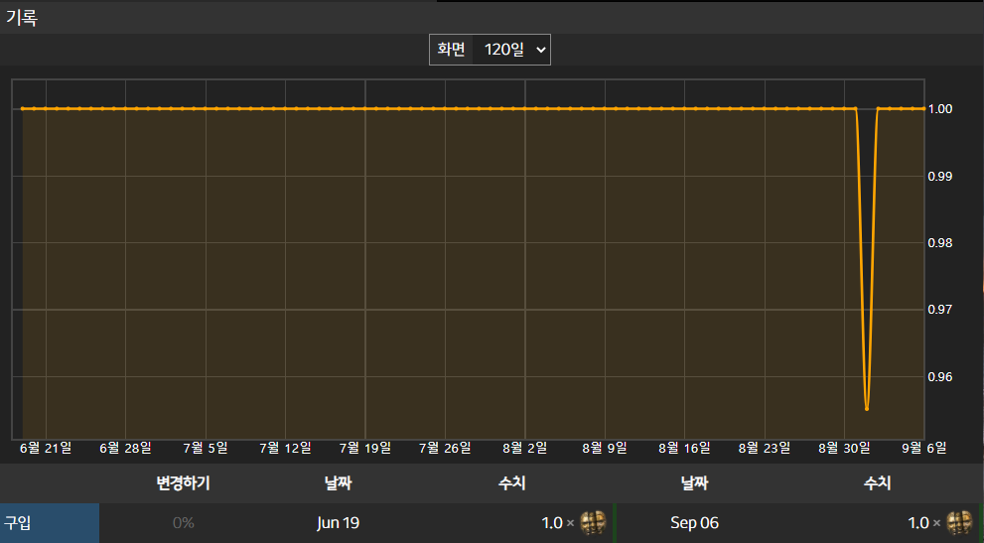984x543 pixels.
Task: Click the 1.00 y-axis label
Action: tap(940, 109)
